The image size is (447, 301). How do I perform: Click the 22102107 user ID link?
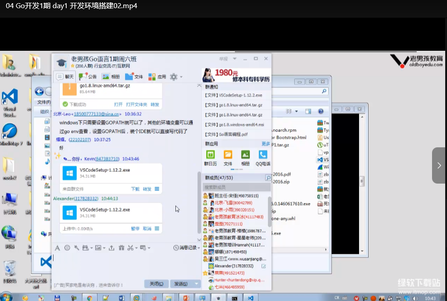[x=80, y=140]
